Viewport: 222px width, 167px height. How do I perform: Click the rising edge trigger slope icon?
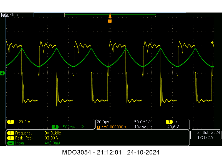click(x=176, y=122)
